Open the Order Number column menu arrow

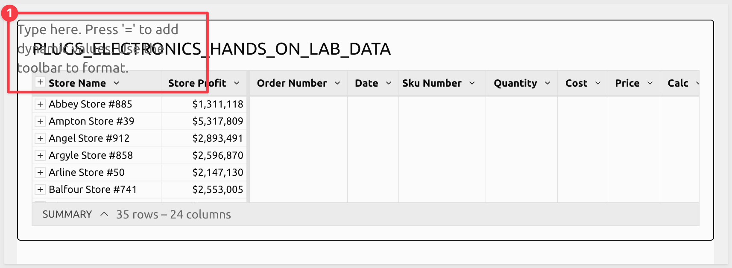click(x=337, y=83)
